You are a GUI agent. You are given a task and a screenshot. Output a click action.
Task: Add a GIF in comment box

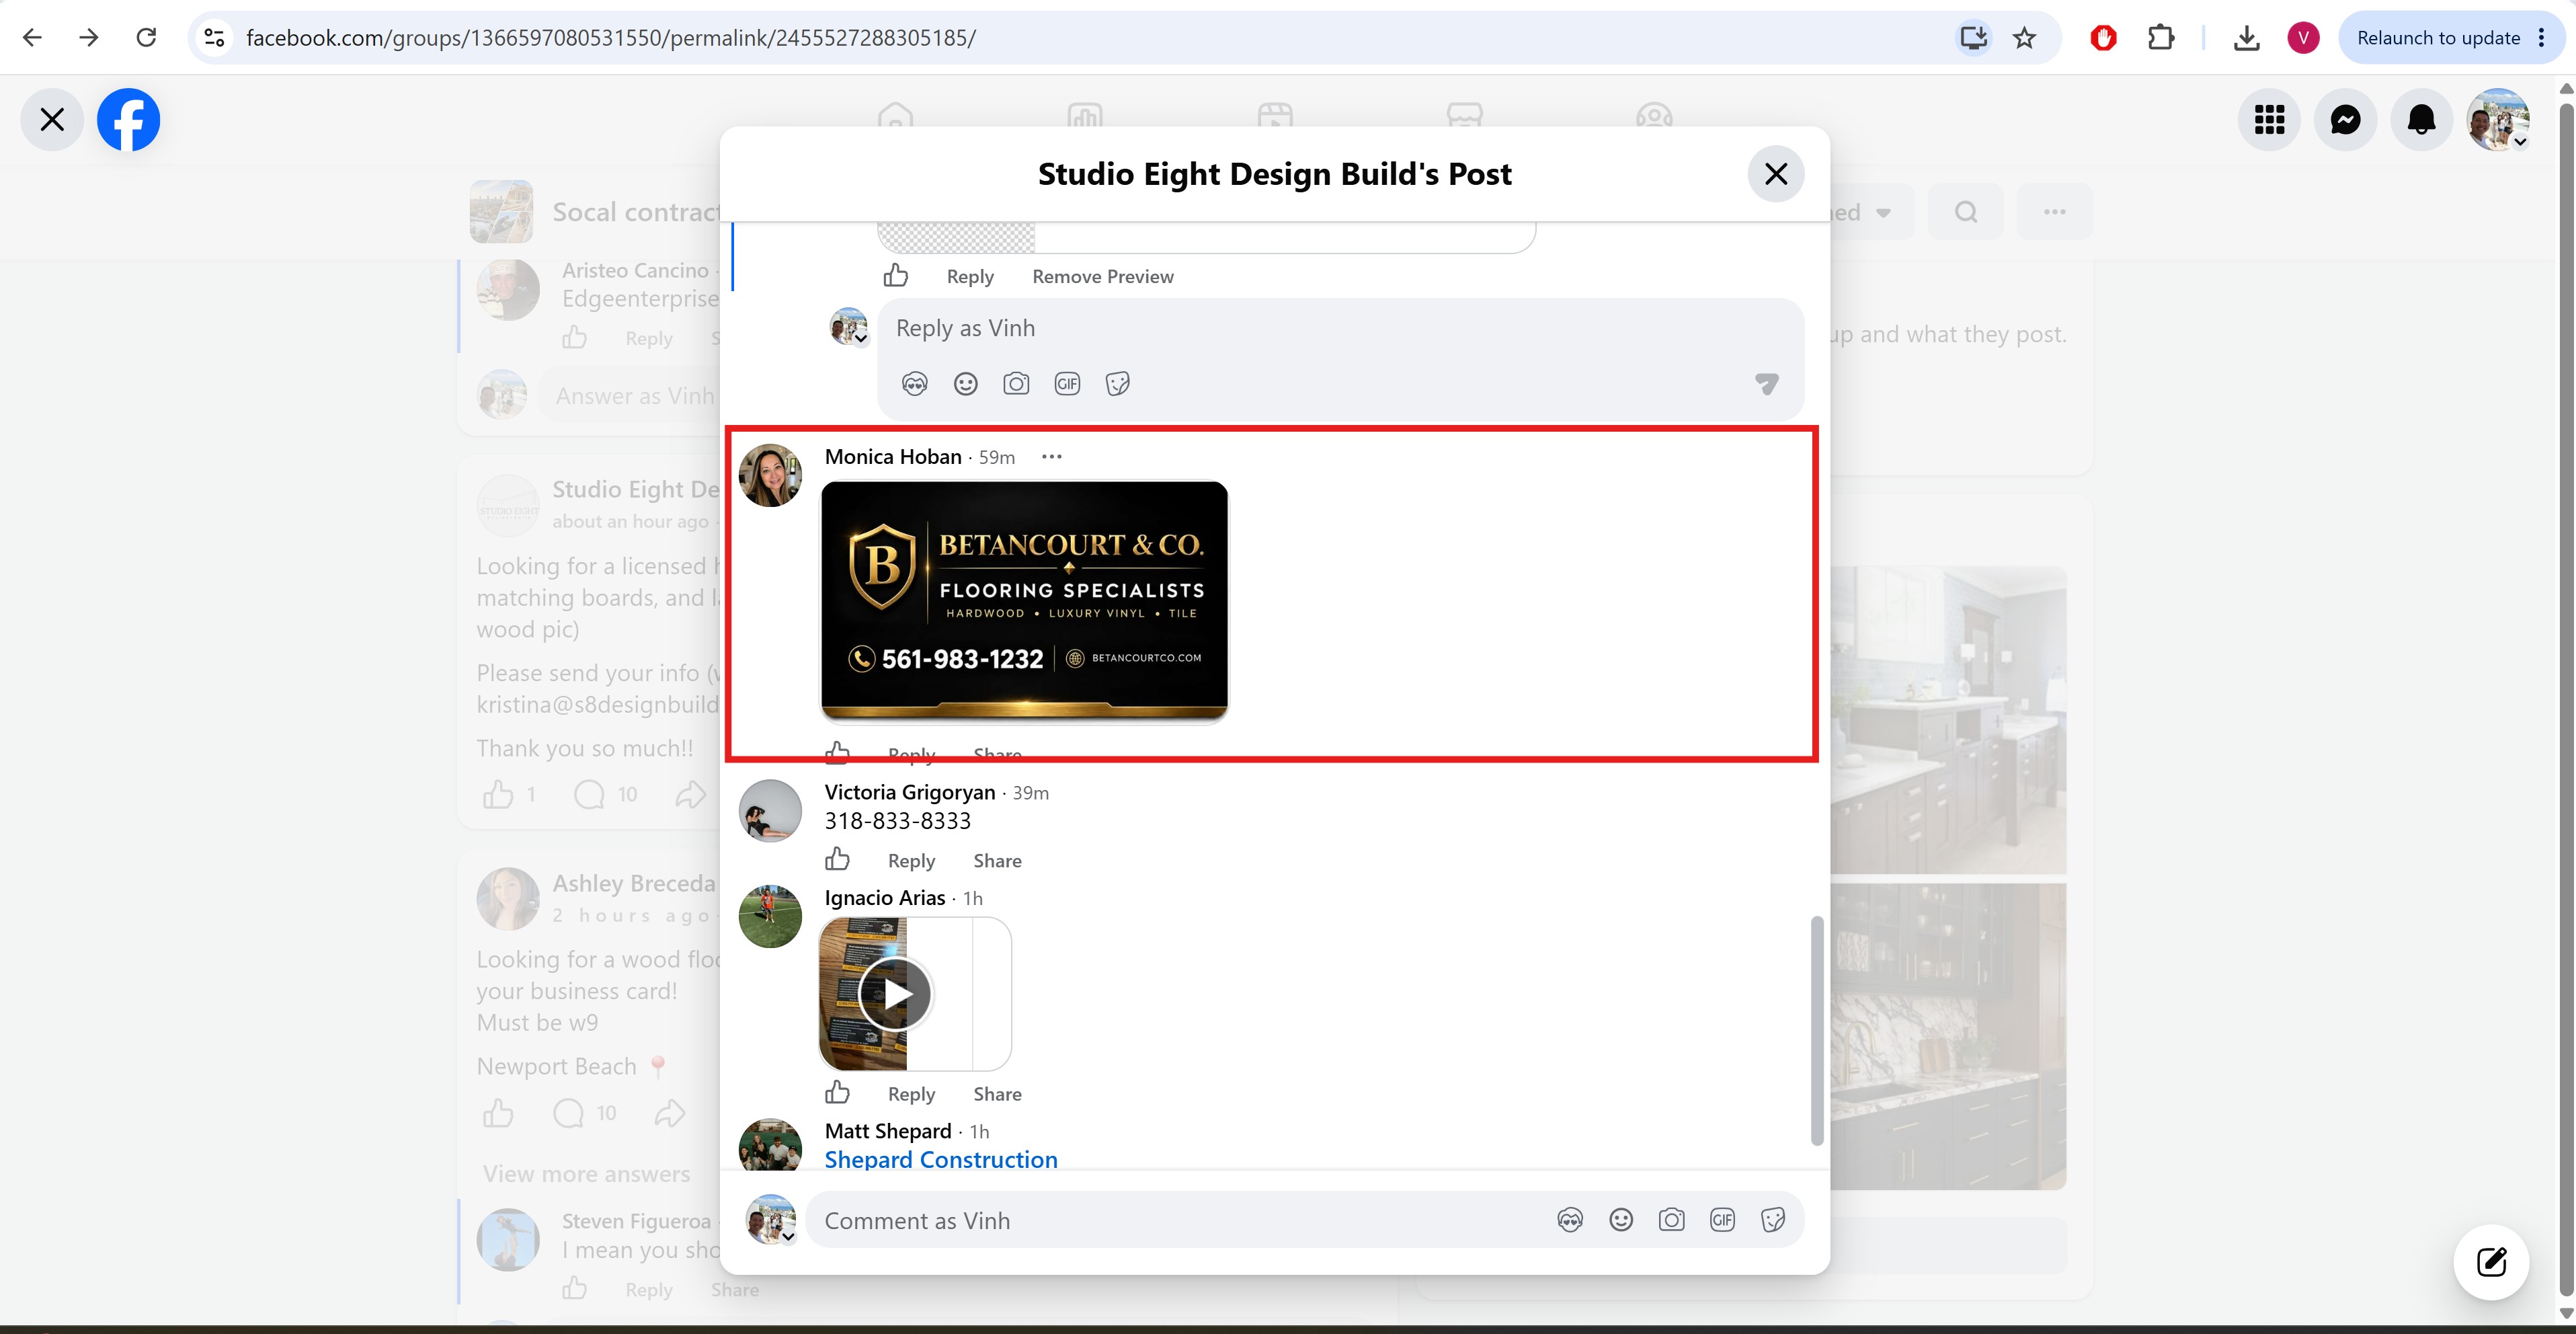pos(1722,1220)
